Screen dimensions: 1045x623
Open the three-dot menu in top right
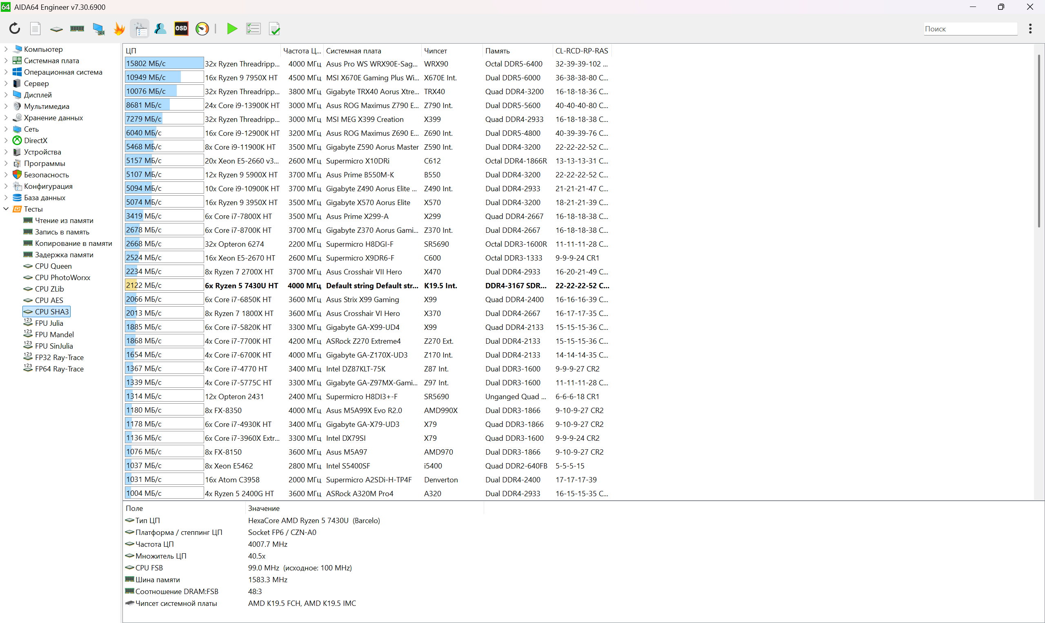1030,29
